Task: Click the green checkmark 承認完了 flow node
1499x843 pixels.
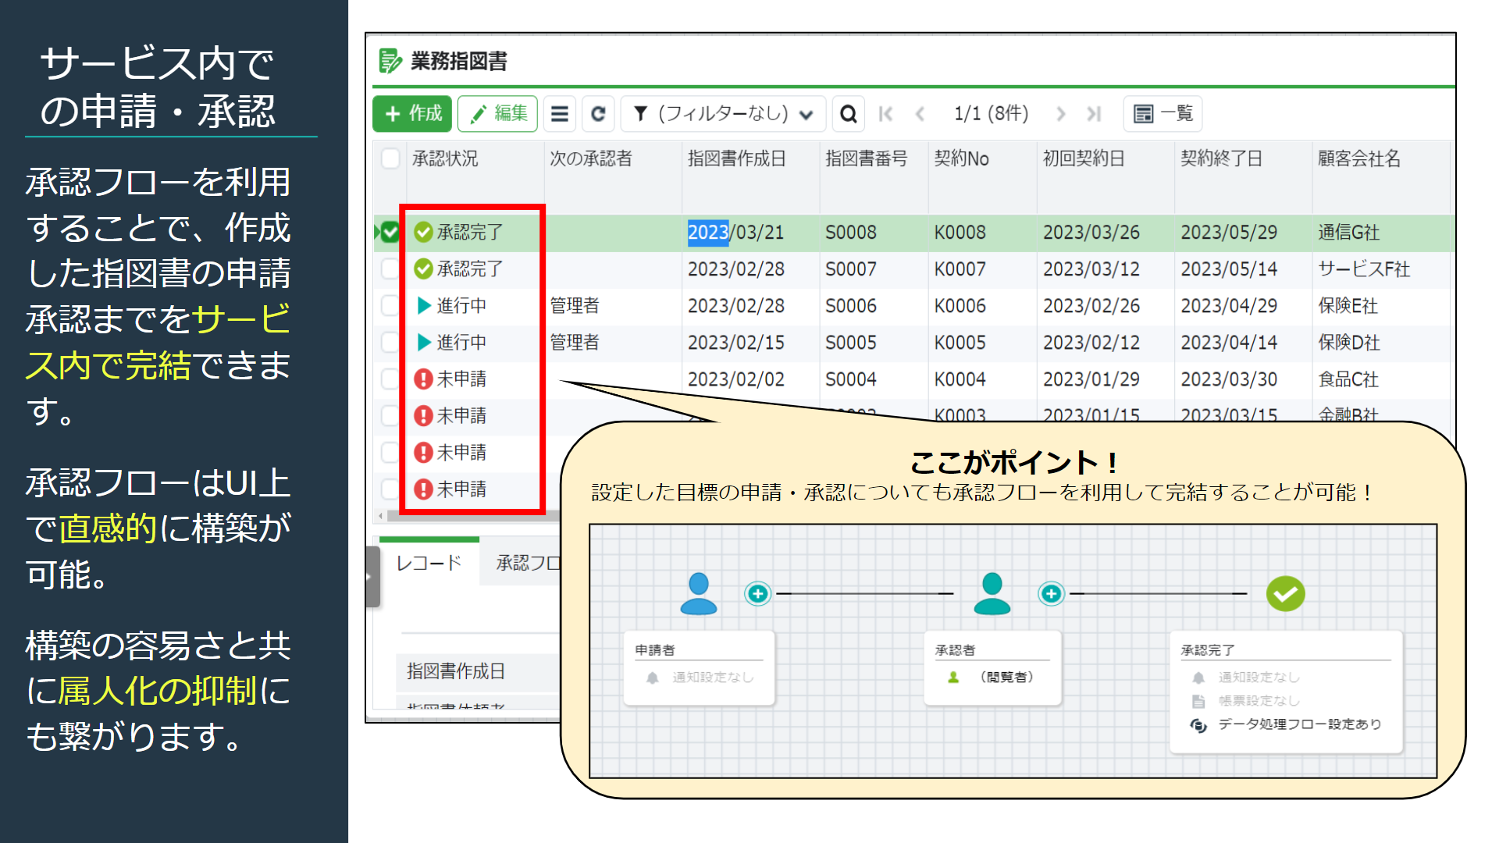Action: (x=1285, y=594)
